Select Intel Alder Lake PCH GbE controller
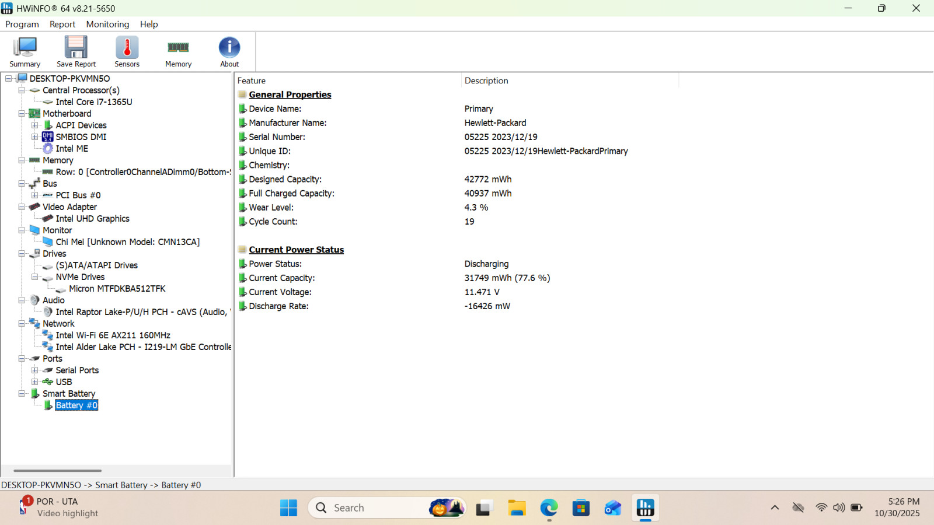Image resolution: width=934 pixels, height=525 pixels. tap(144, 347)
